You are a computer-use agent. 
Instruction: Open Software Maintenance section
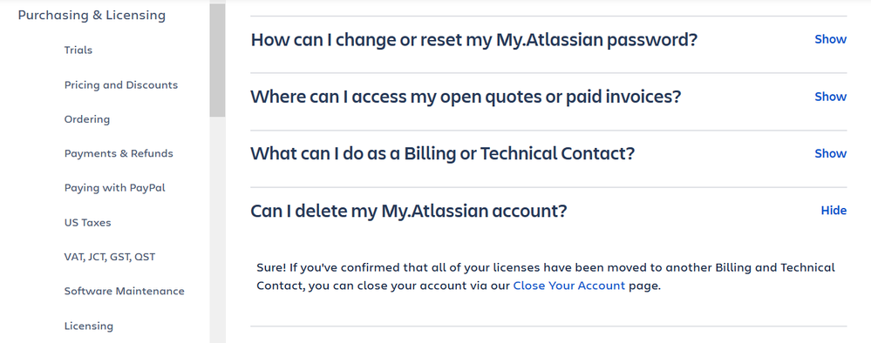click(x=125, y=291)
